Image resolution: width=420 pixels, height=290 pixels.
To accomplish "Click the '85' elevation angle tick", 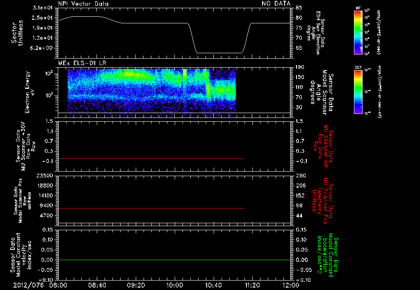I will coord(299,8).
